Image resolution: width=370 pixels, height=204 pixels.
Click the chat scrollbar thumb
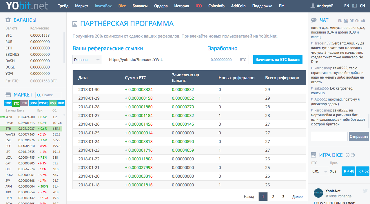tap(369, 121)
